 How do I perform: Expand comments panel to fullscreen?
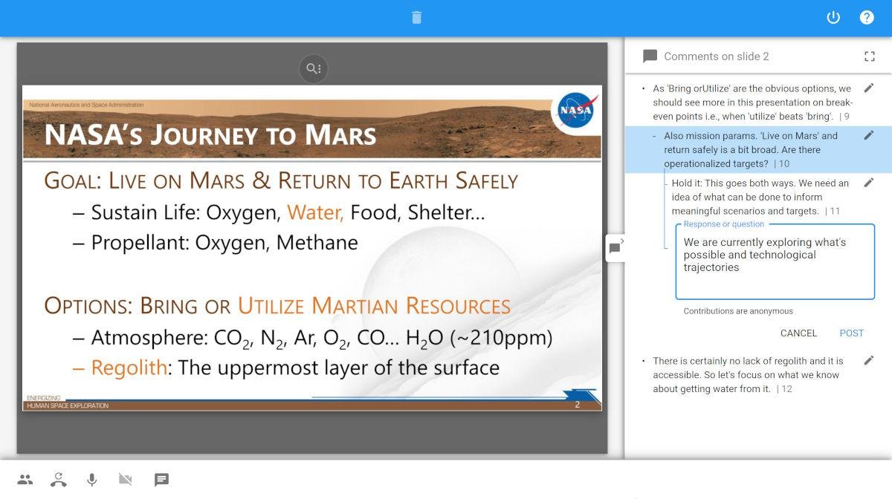[x=870, y=56]
